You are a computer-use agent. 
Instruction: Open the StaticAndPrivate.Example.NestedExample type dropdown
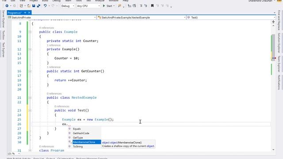[x=141, y=18]
